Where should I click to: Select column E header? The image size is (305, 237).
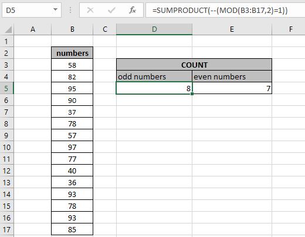pyautogui.click(x=232, y=29)
